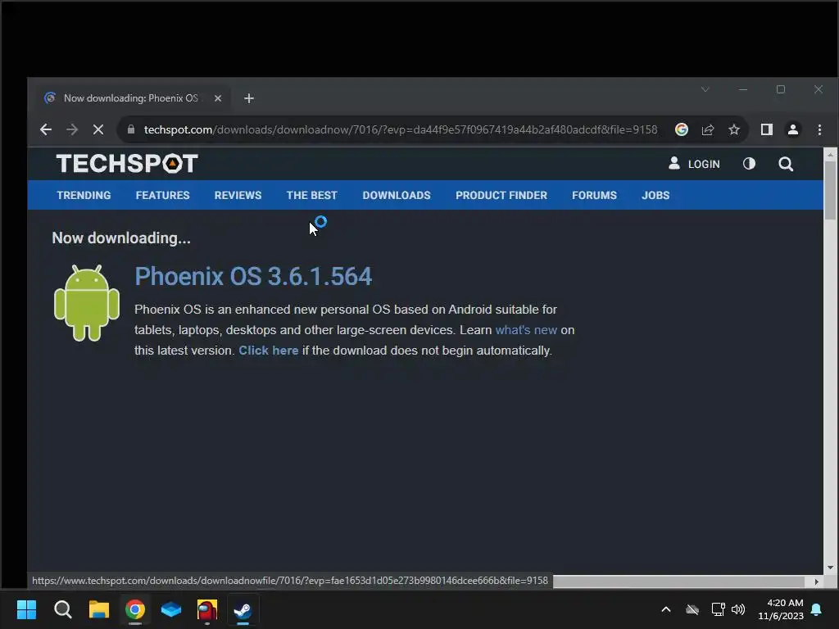The height and width of the screenshot is (629, 839).
Task: Go back to the previous page
Action: 46,129
